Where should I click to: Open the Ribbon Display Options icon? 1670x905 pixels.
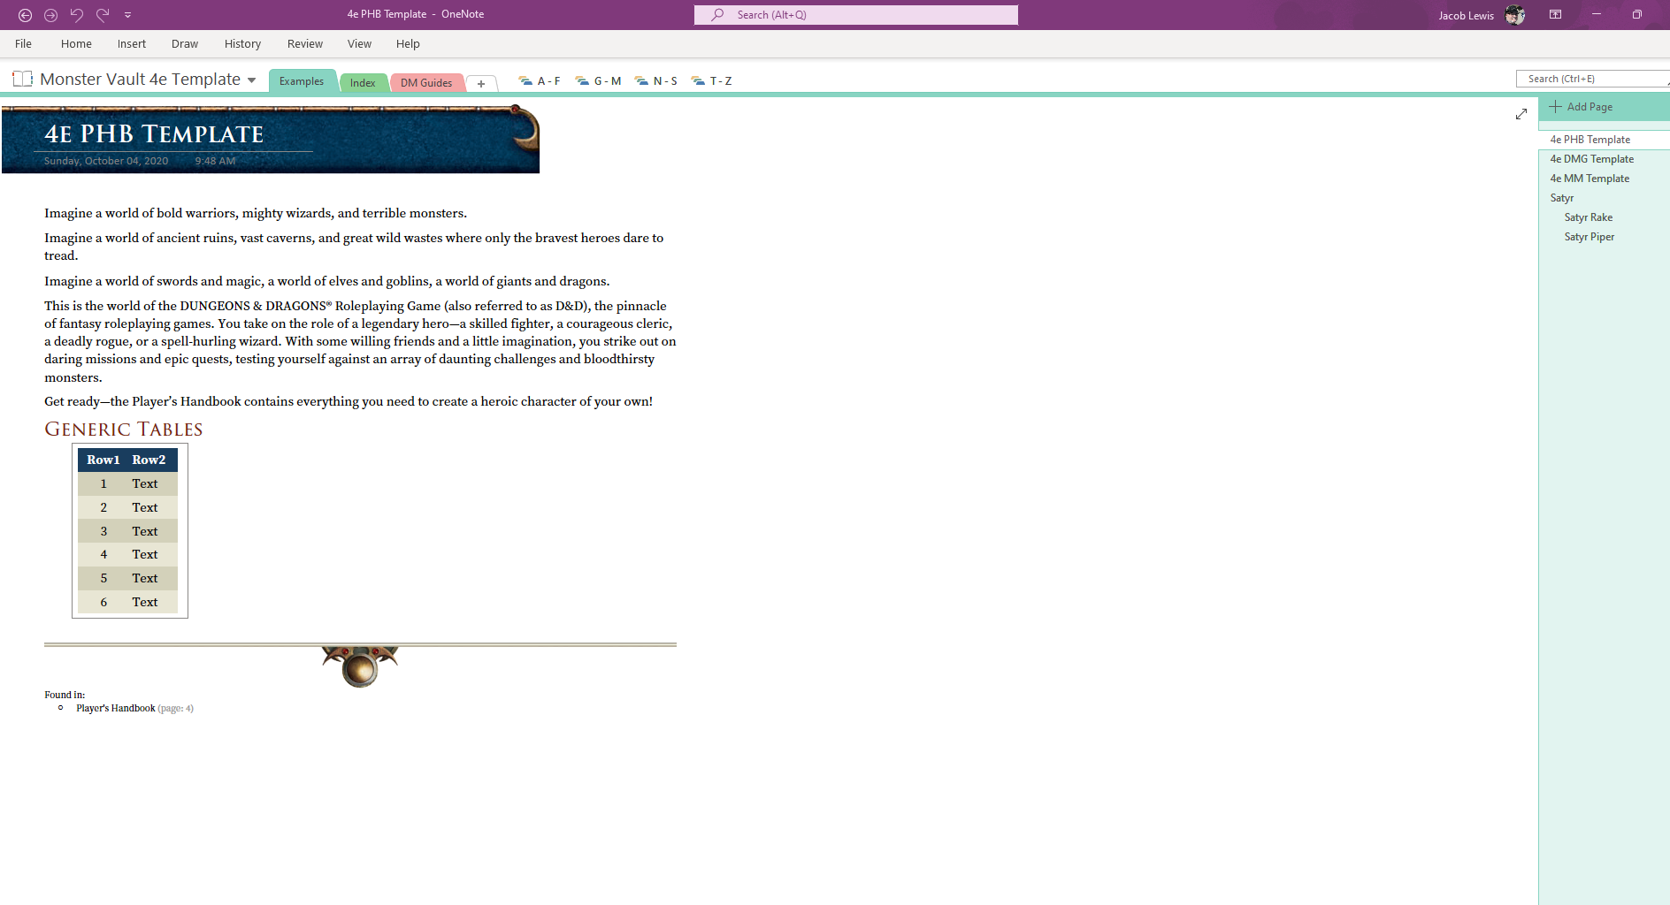tap(1555, 15)
